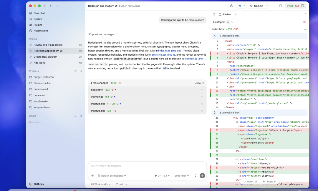Switch branch using the main dropdown
Screen dimensions: 318x191
click(x=121, y=184)
